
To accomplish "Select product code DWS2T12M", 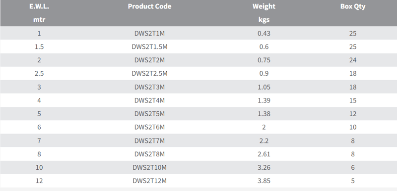I will (149, 181).
